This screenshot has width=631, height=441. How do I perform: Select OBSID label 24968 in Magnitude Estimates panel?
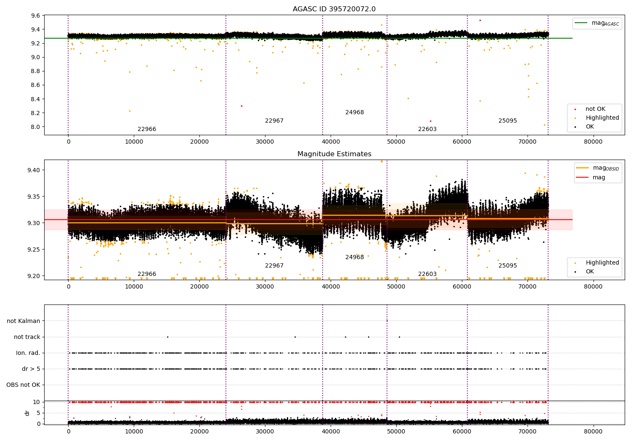(x=355, y=257)
